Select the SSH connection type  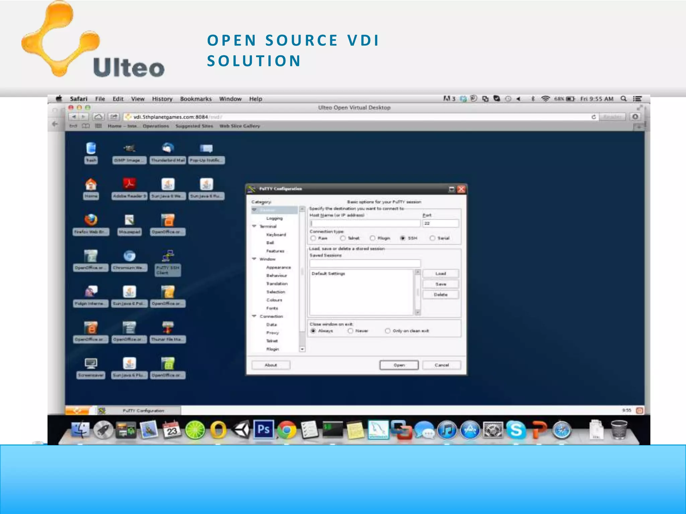point(403,238)
